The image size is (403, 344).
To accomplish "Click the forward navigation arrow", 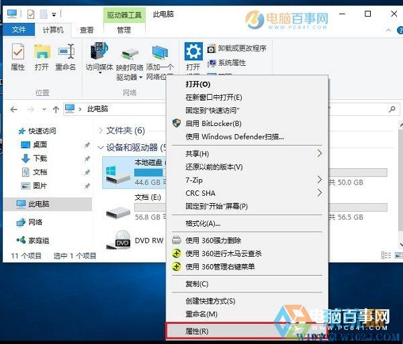I will 31,109.
